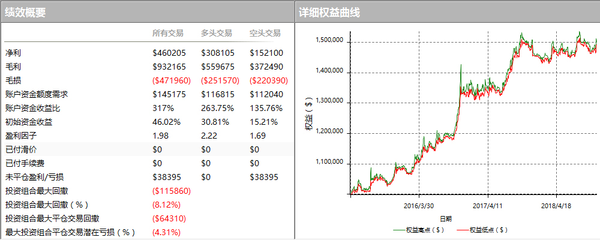Select the 多头交易 column header
This screenshot has width=600, height=240.
point(217,33)
